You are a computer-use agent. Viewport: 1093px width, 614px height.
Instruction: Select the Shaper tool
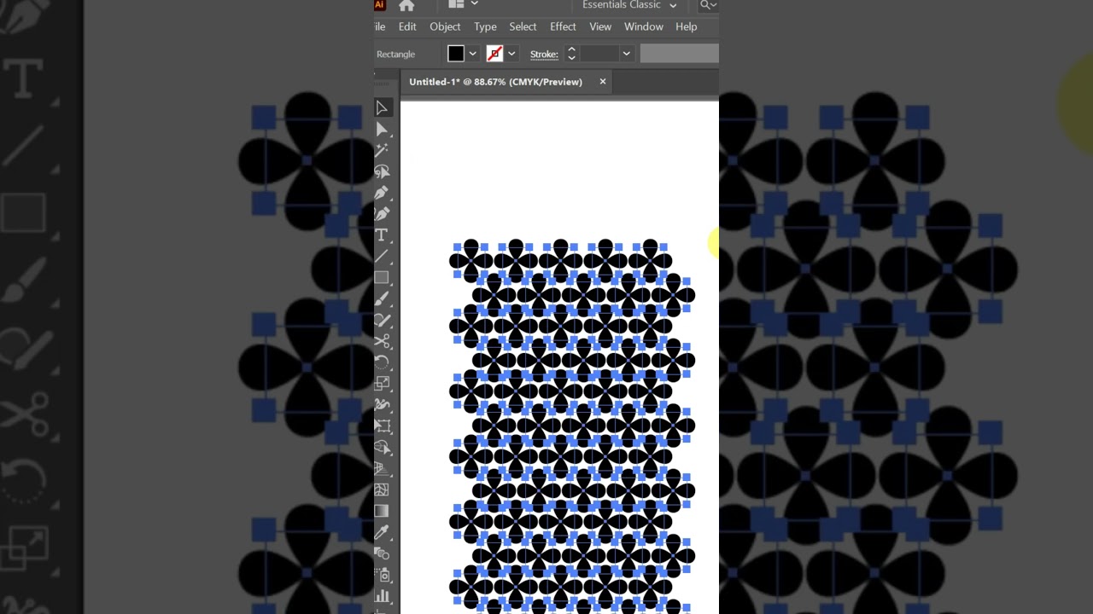point(382,321)
